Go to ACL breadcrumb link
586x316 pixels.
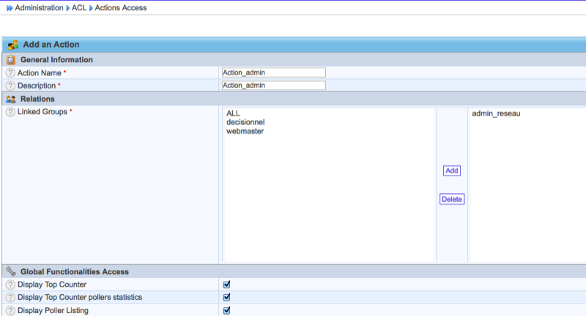pos(78,8)
